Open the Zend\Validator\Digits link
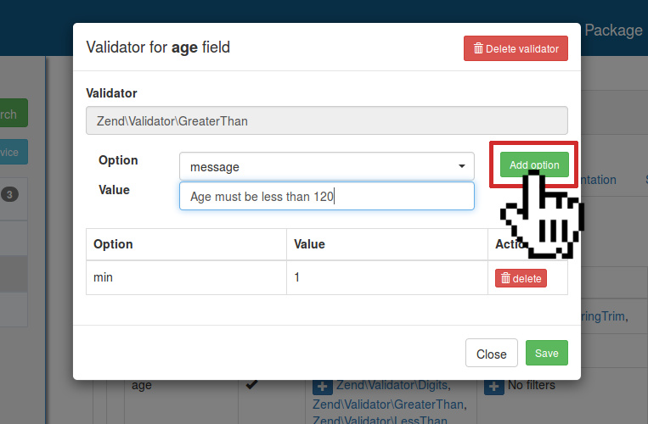 coord(381,386)
